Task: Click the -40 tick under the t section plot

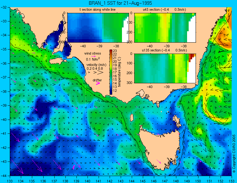Action: coord(82,46)
